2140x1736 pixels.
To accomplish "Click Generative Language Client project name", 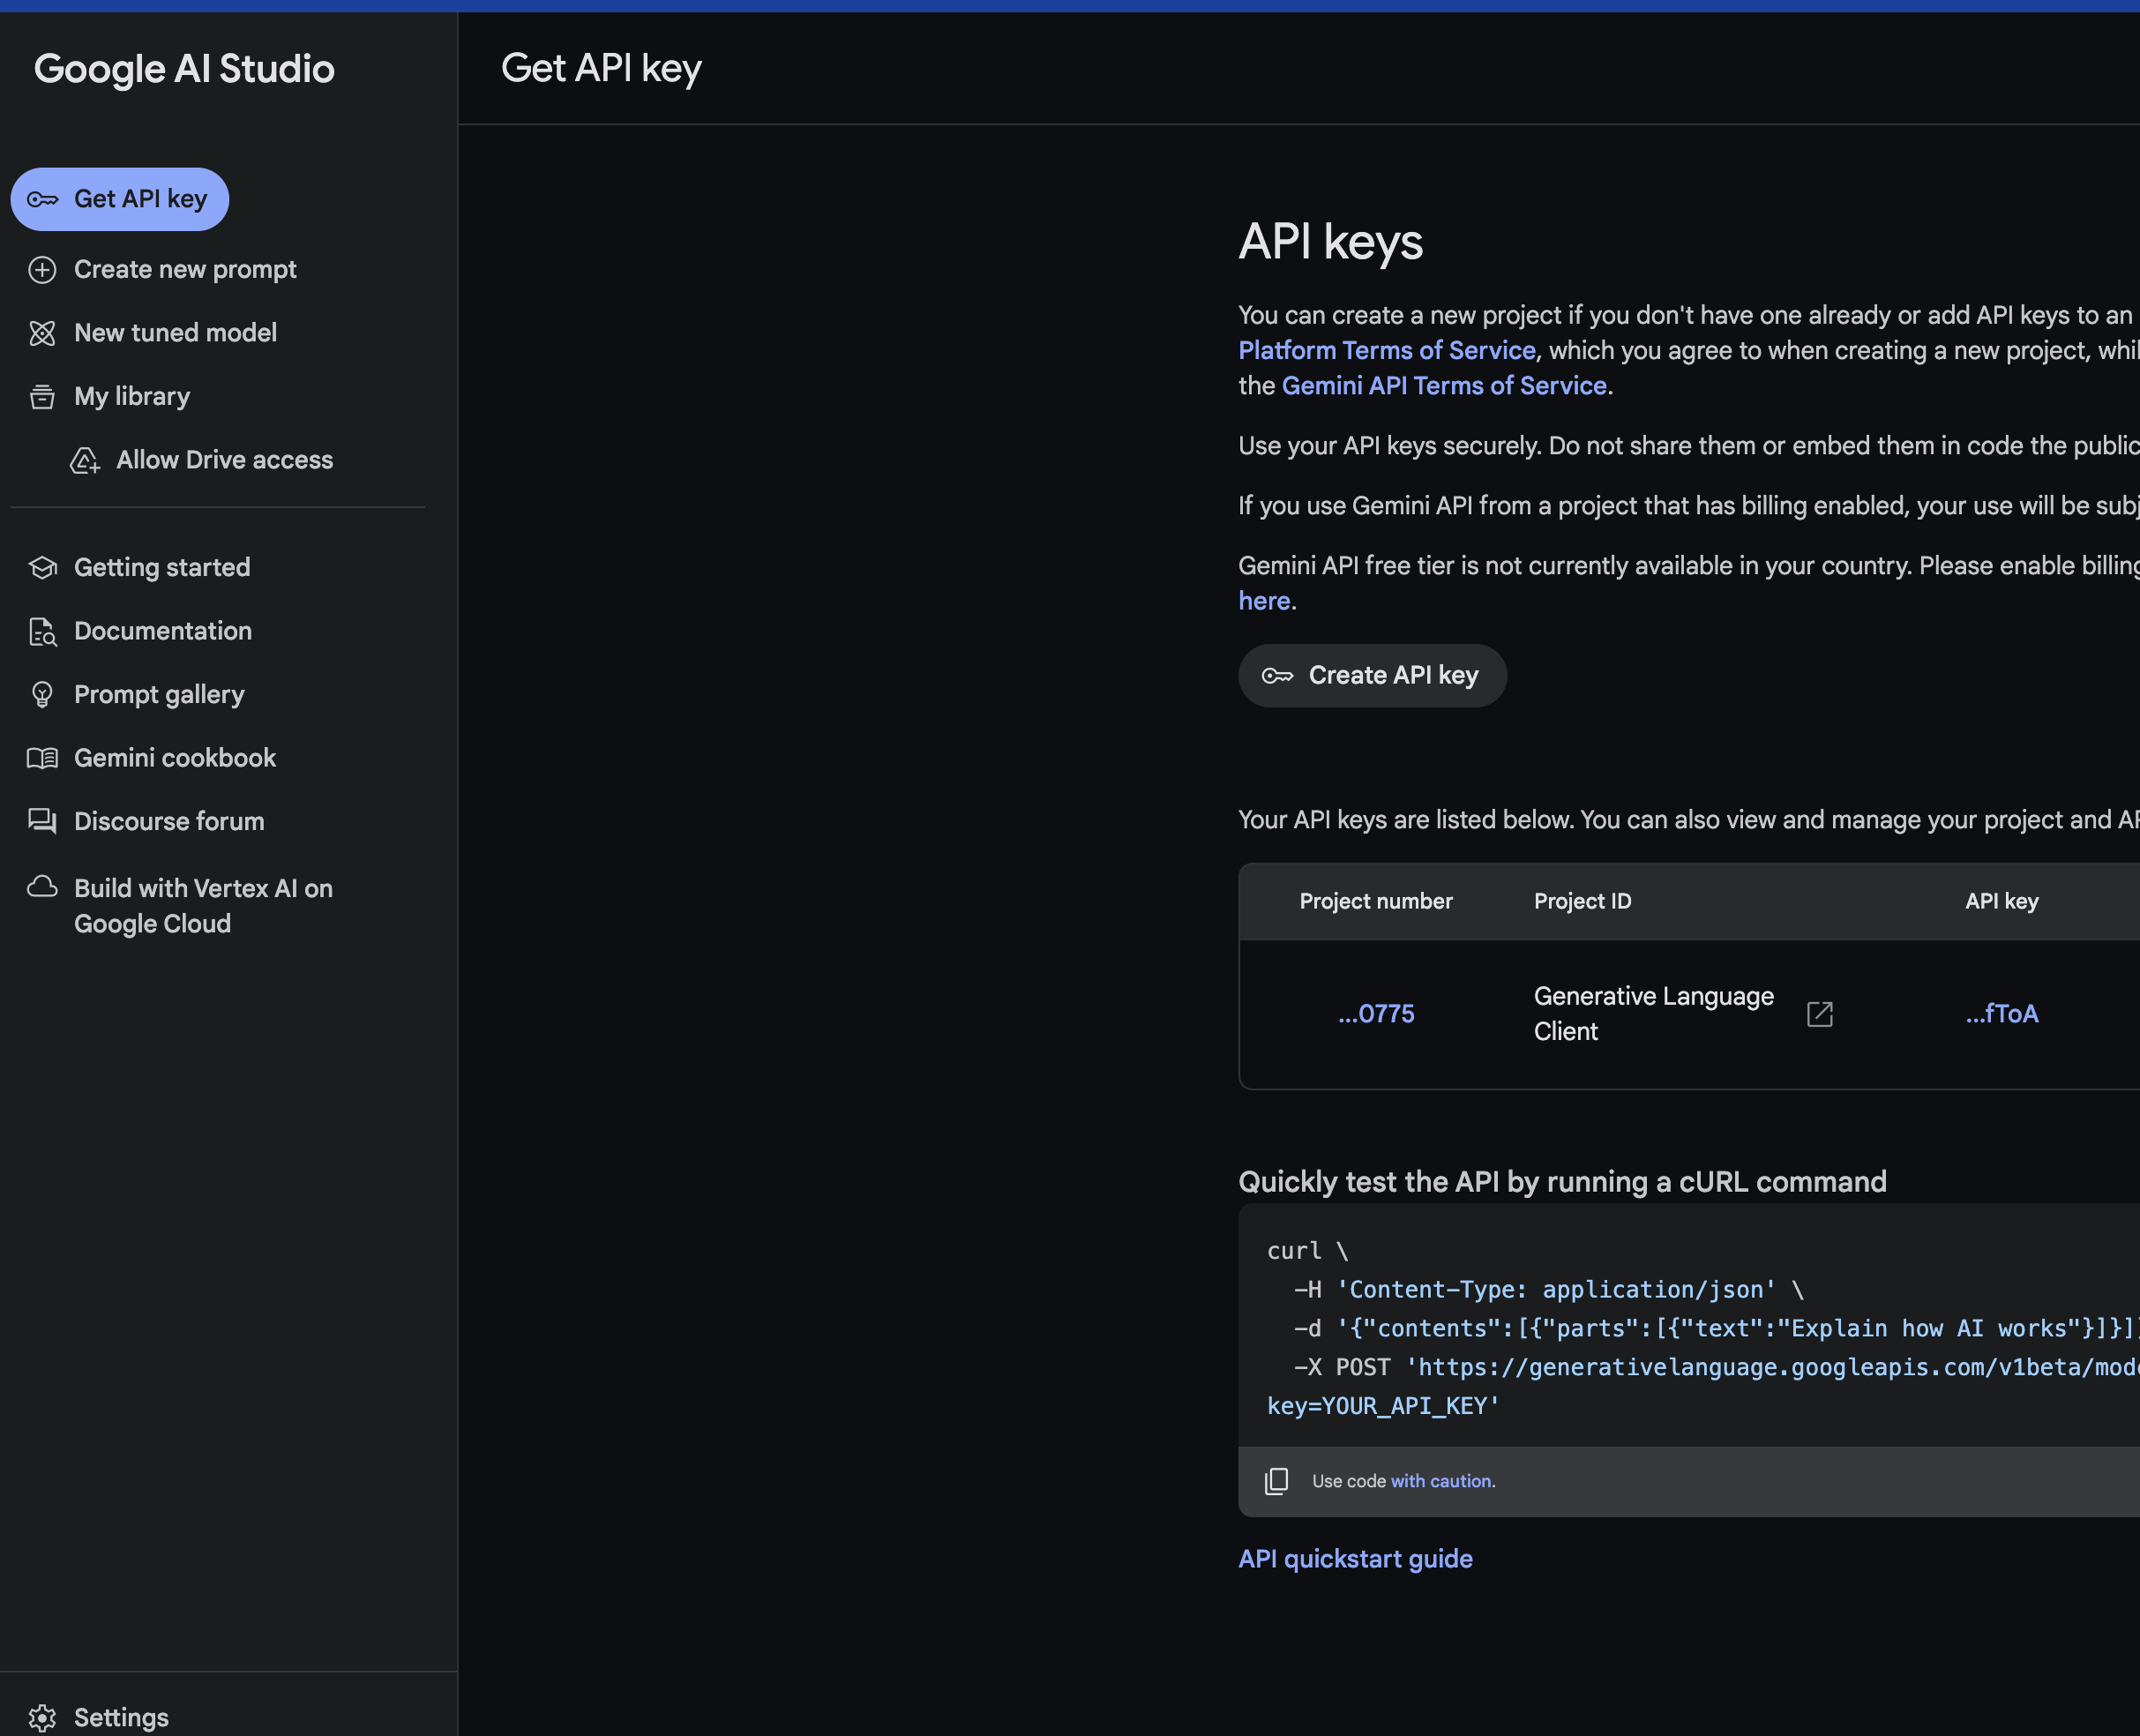I will click(x=1654, y=1014).
